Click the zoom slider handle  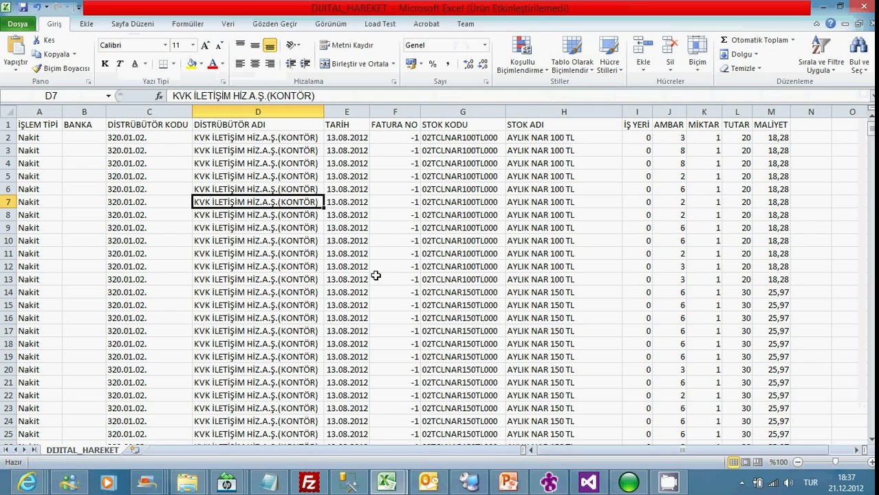[835, 462]
